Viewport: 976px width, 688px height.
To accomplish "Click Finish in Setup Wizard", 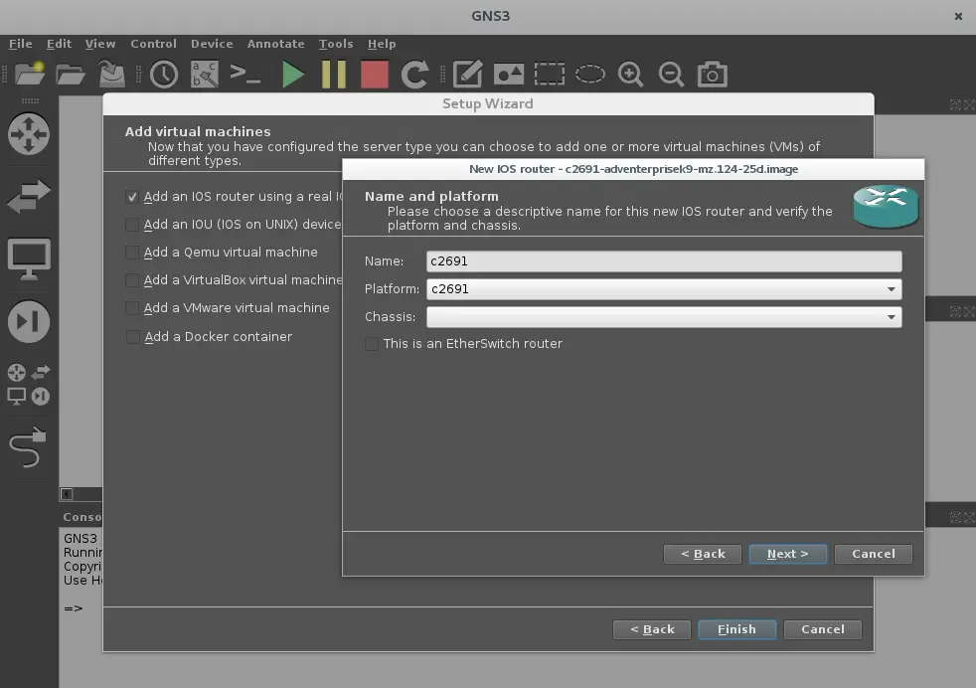I will tap(737, 629).
